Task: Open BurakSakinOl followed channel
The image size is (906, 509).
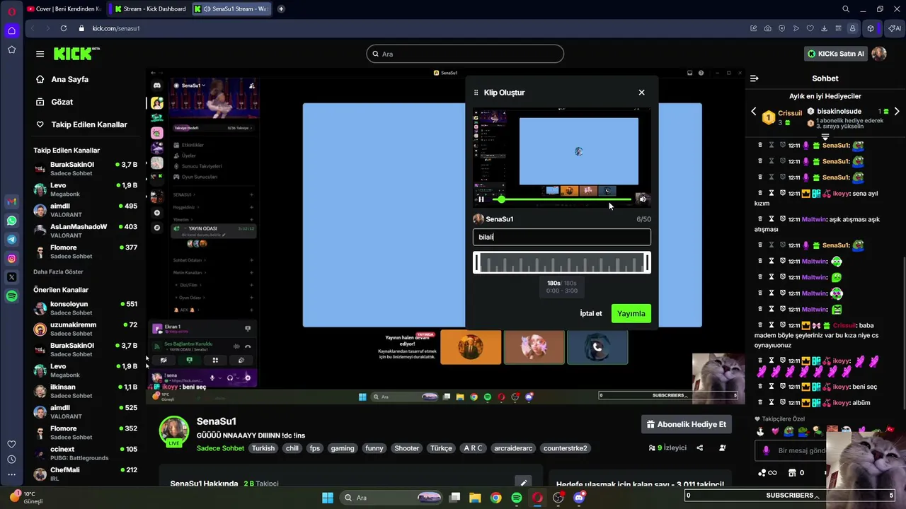Action: pyautogui.click(x=85, y=169)
